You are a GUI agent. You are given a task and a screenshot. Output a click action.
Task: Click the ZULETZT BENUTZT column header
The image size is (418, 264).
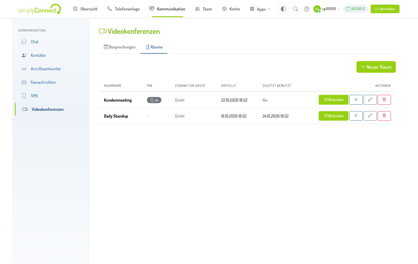tap(277, 86)
